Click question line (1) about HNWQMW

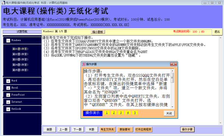[x=98, y=41]
